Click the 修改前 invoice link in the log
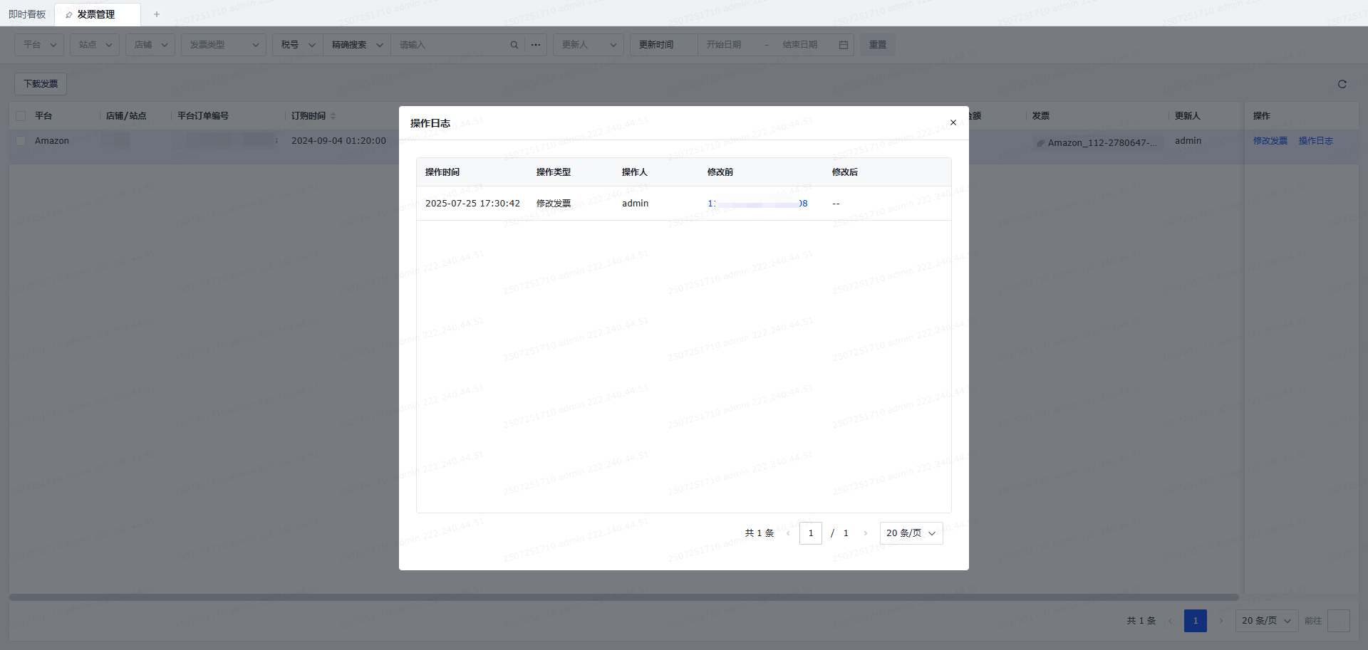The image size is (1368, 650). click(x=757, y=204)
